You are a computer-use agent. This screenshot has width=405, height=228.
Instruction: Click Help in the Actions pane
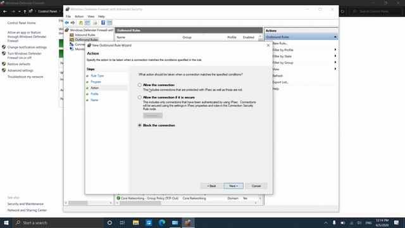(276, 89)
